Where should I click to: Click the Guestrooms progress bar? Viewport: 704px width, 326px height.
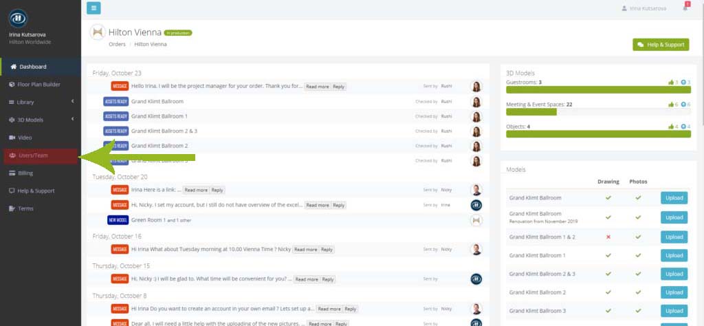pyautogui.click(x=599, y=90)
